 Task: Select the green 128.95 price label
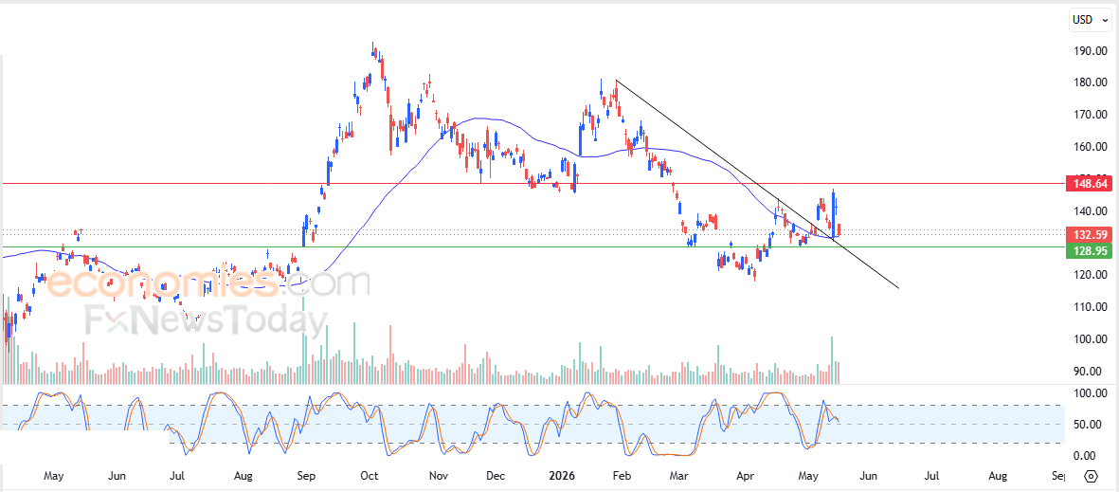pyautogui.click(x=1088, y=250)
